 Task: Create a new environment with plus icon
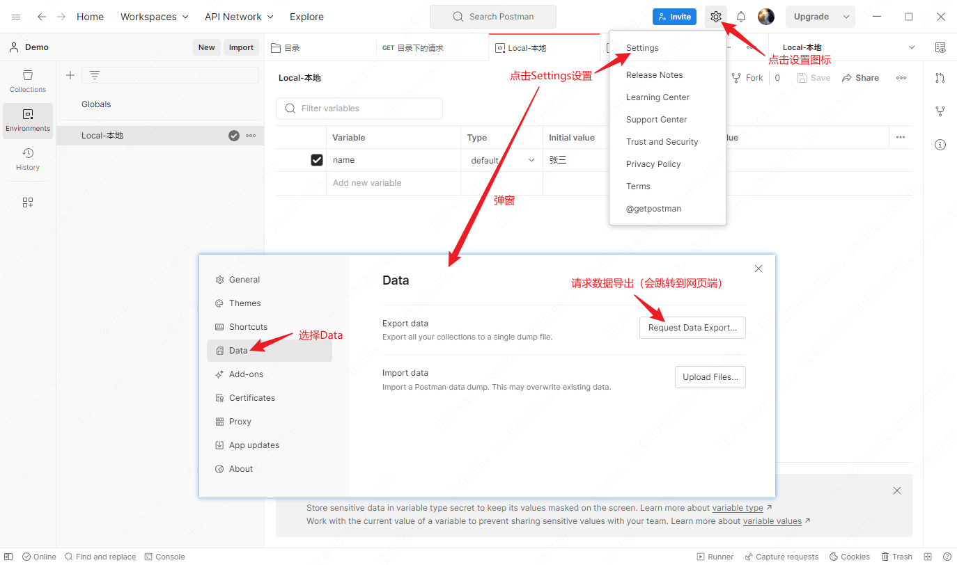pyautogui.click(x=70, y=75)
